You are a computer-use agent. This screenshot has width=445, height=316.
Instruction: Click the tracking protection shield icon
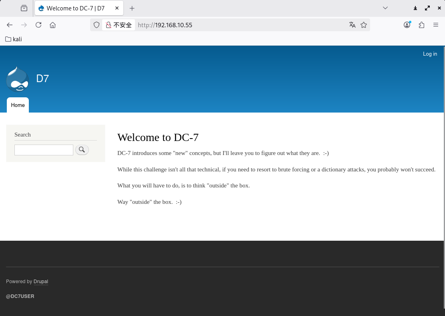coord(97,25)
